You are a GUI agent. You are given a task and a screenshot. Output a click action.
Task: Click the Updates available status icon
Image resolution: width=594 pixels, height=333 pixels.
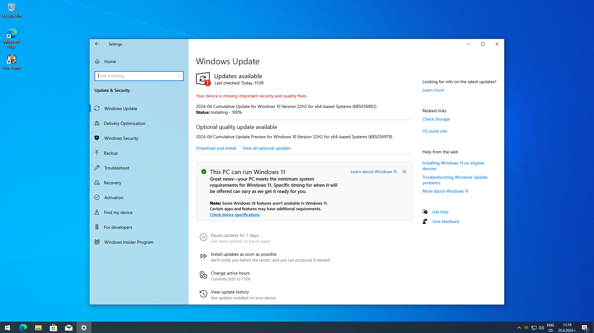(203, 79)
